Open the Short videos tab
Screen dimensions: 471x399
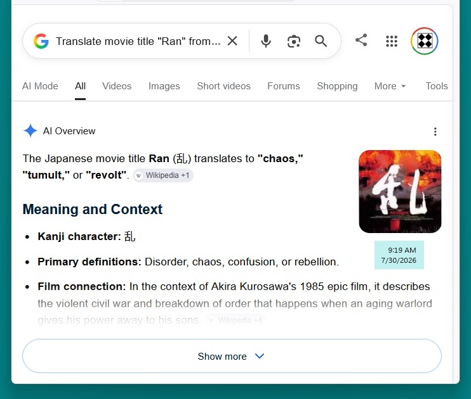pos(223,86)
